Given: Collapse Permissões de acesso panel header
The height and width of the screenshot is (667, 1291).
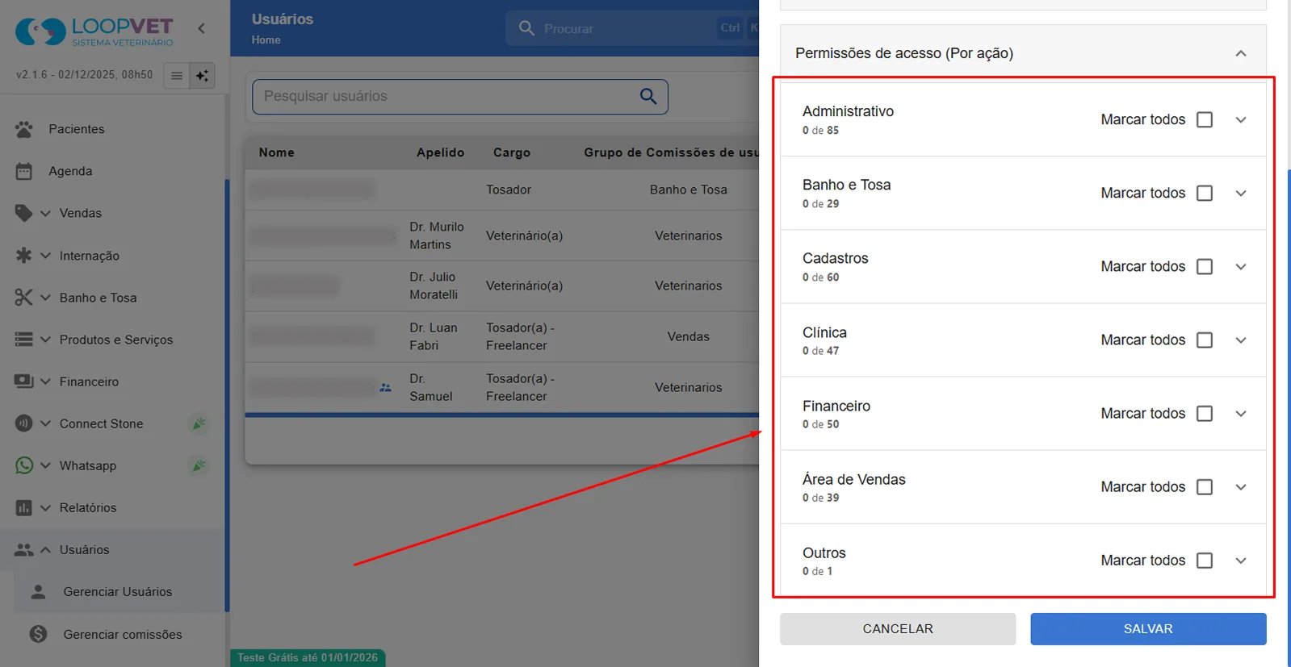Looking at the screenshot, I should (1241, 53).
